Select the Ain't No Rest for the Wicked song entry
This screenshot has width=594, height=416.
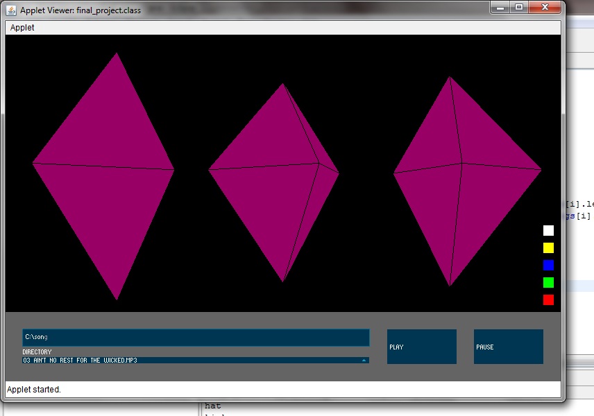tap(187, 361)
